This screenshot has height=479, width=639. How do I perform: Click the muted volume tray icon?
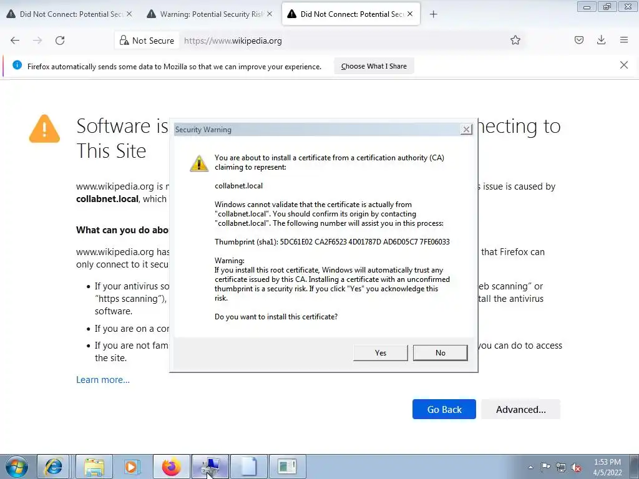click(576, 467)
